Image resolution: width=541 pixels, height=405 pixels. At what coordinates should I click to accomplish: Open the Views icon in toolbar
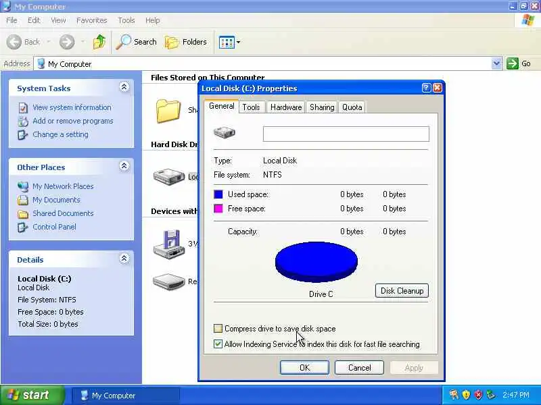click(227, 43)
